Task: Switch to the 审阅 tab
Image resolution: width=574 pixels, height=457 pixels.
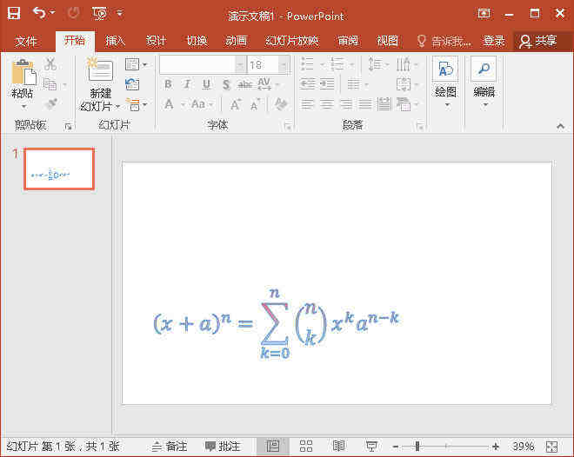Action: (x=348, y=41)
